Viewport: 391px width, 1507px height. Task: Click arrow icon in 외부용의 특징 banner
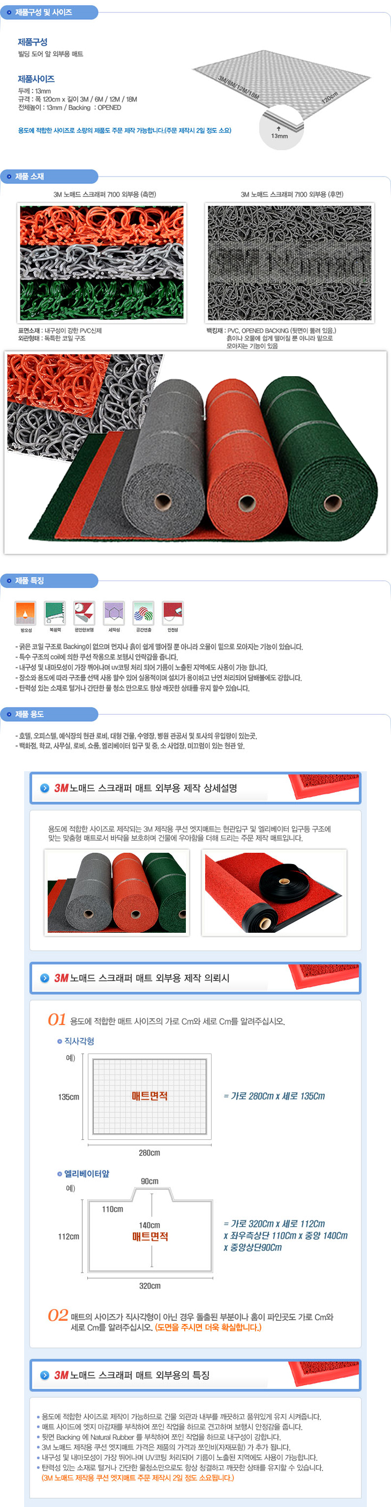pos(44,1374)
